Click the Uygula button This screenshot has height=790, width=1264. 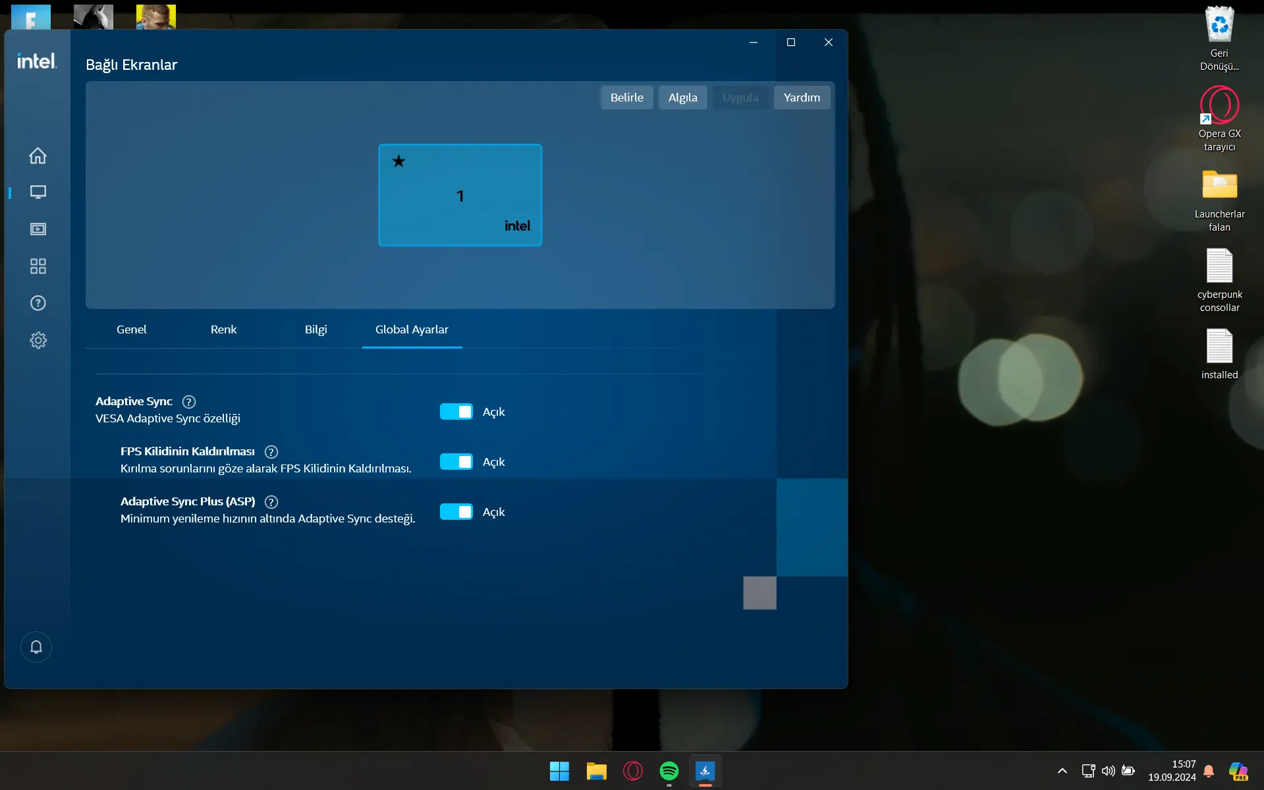coord(740,98)
